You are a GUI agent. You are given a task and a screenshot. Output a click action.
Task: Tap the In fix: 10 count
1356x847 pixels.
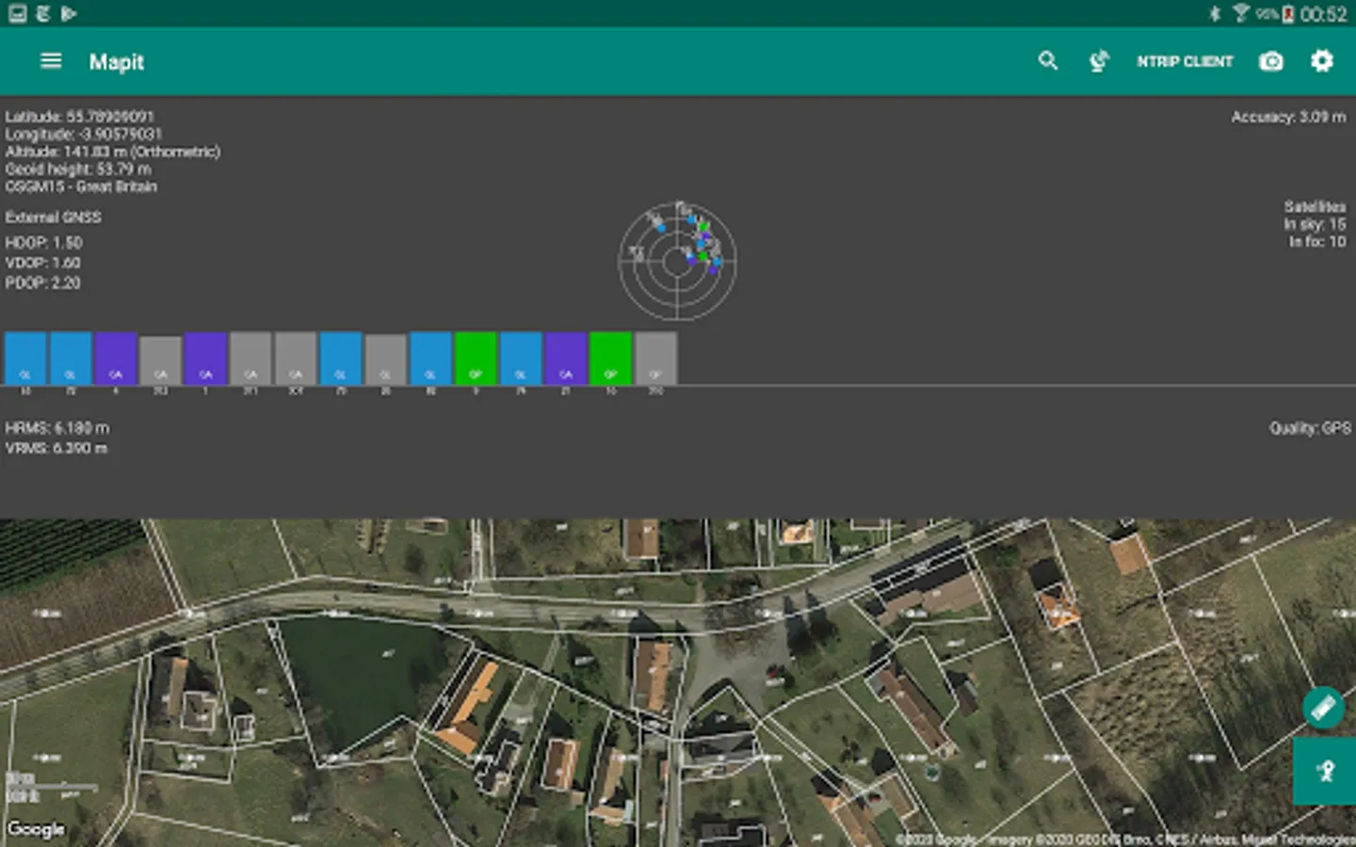[1317, 242]
